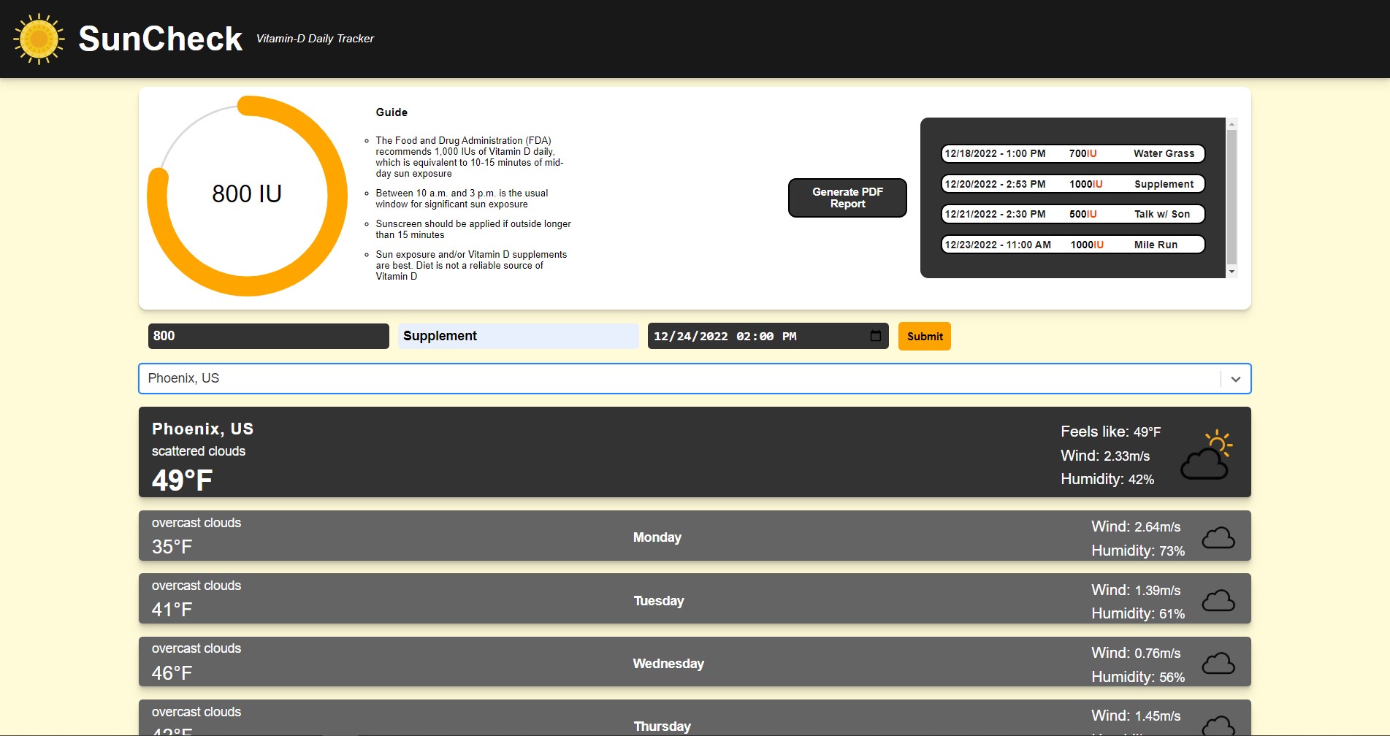Click the 800 IU progress ring

pyautogui.click(x=245, y=193)
